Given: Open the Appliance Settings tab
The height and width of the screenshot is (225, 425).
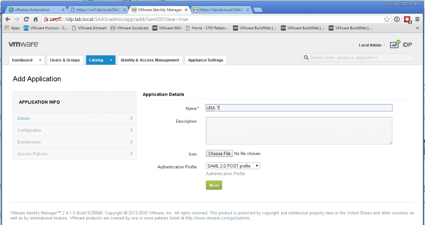Looking at the screenshot, I should point(206,60).
